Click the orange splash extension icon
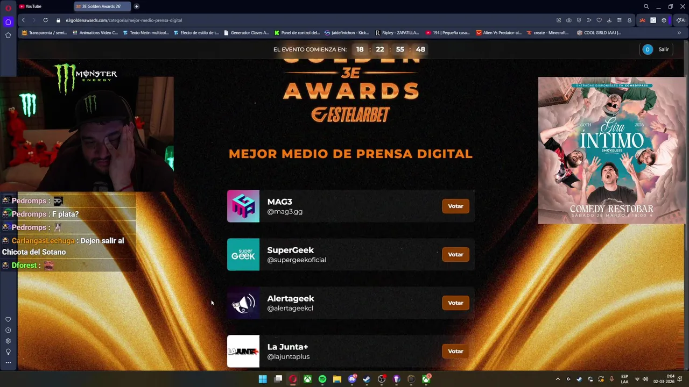The width and height of the screenshot is (689, 387). [x=642, y=20]
